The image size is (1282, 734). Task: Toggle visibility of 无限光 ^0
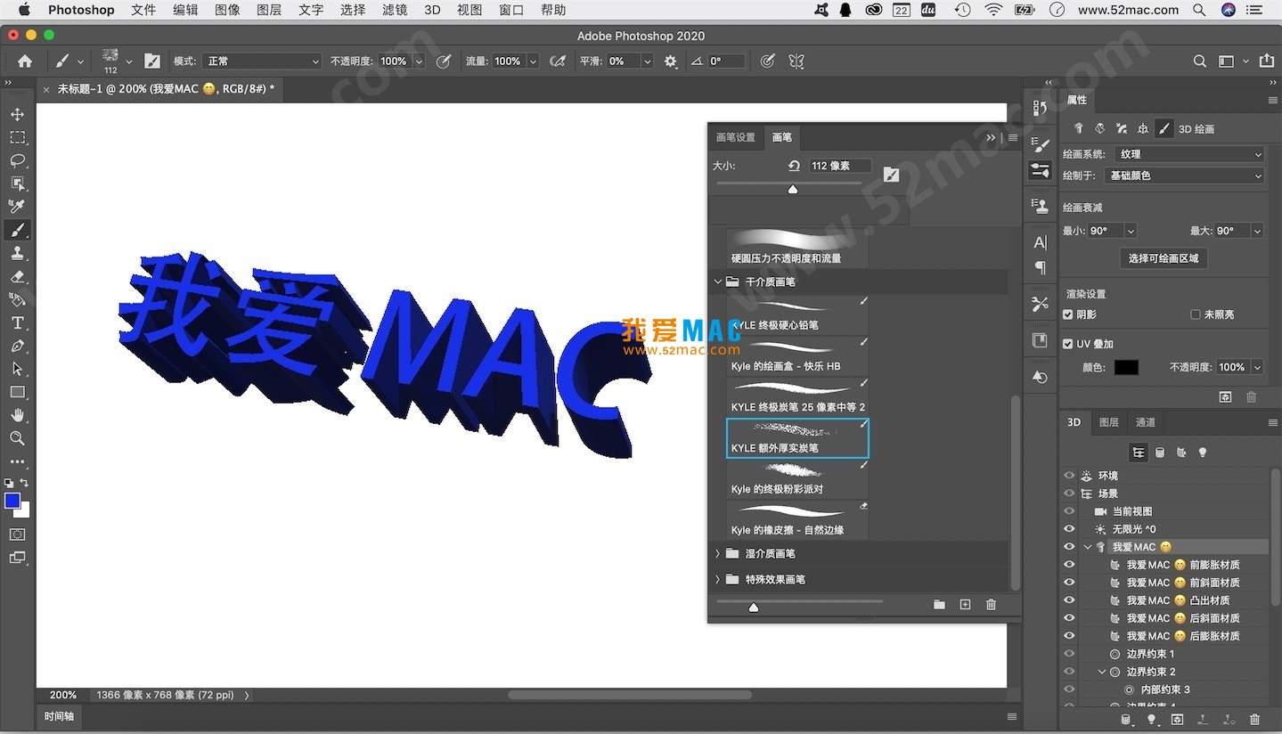[x=1069, y=529]
